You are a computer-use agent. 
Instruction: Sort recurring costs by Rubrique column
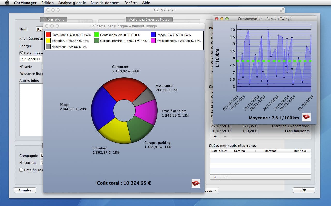(295, 151)
